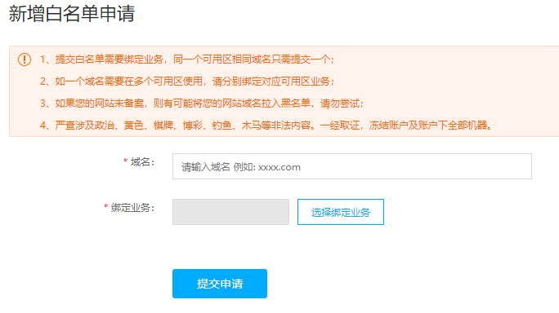Viewport: 559px width, 313px height.
Task: Click the 请分别绑定对应可用区业务 phrase
Action: pyautogui.click(x=271, y=82)
